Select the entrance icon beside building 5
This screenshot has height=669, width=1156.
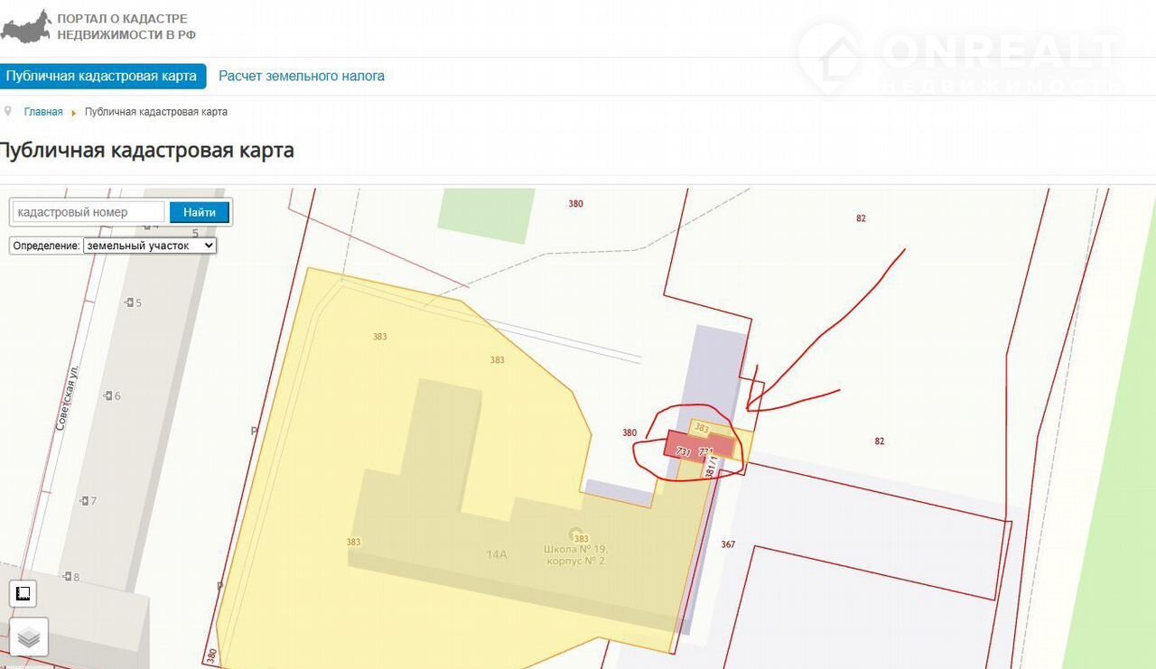coord(129,302)
